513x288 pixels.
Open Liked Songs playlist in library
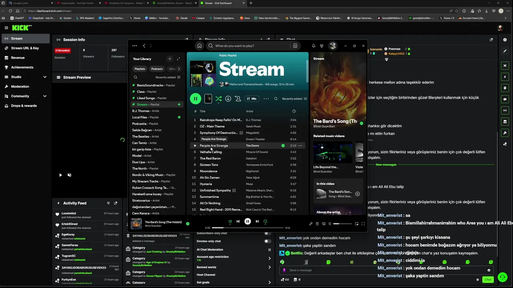click(156, 98)
